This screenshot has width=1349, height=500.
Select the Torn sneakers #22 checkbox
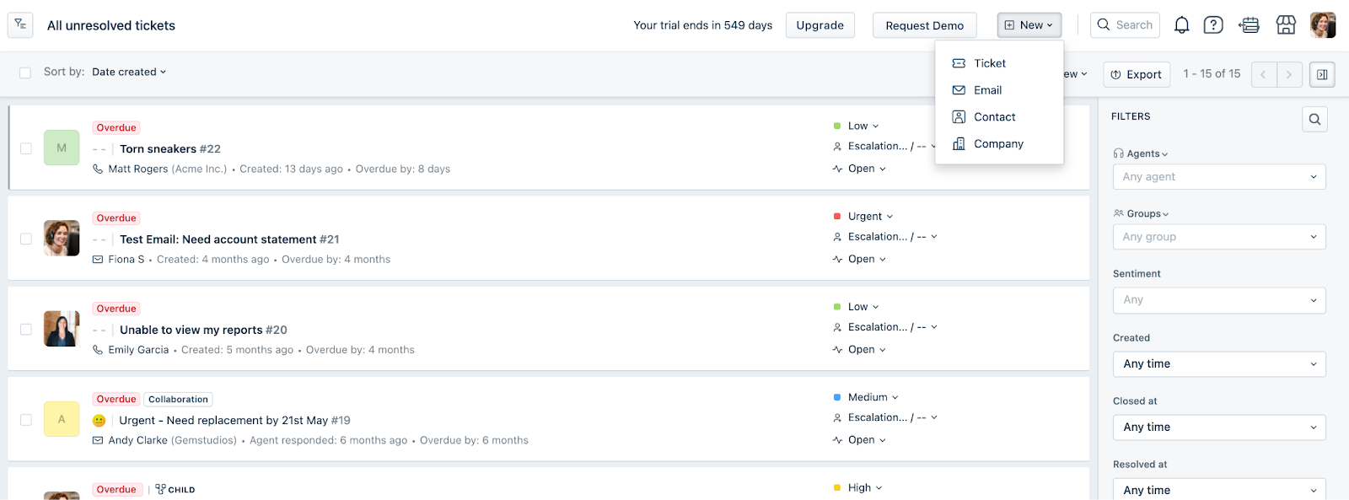point(26,148)
